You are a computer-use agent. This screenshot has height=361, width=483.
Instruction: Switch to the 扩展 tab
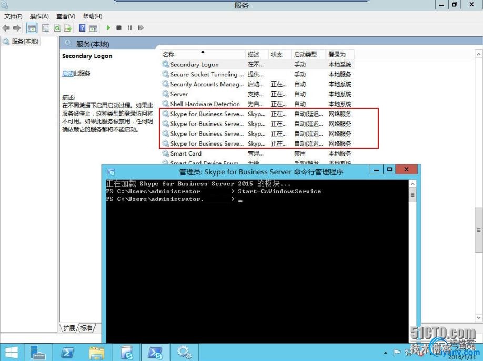(69, 328)
